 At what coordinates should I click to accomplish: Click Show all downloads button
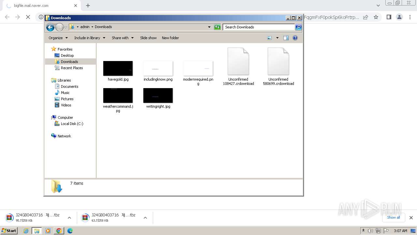pos(394,217)
